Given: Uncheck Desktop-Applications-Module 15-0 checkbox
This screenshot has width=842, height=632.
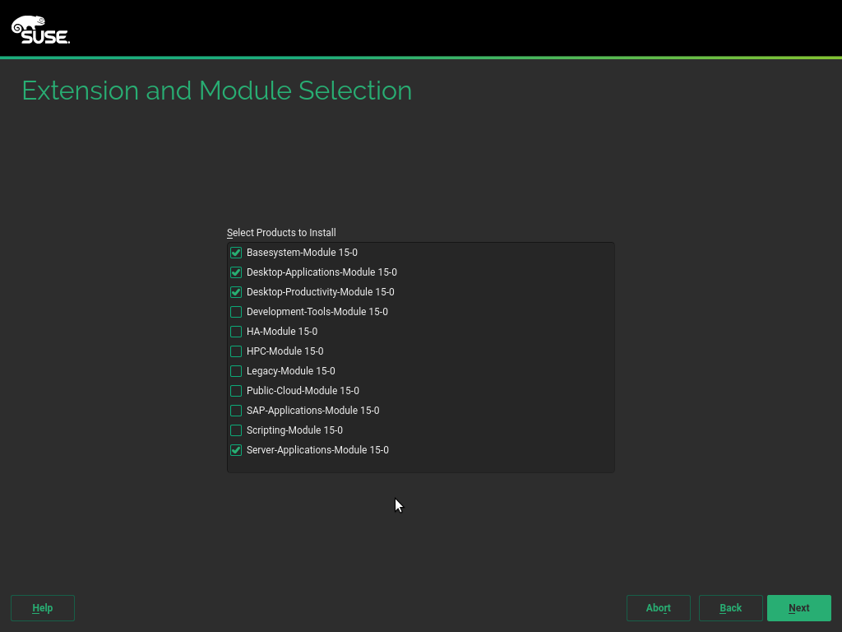Looking at the screenshot, I should pos(236,272).
